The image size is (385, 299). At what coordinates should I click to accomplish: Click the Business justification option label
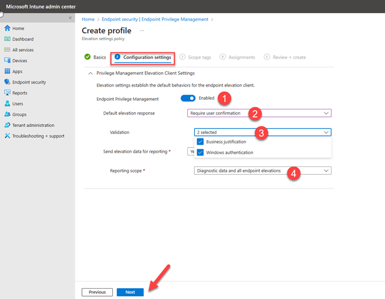coord(226,142)
